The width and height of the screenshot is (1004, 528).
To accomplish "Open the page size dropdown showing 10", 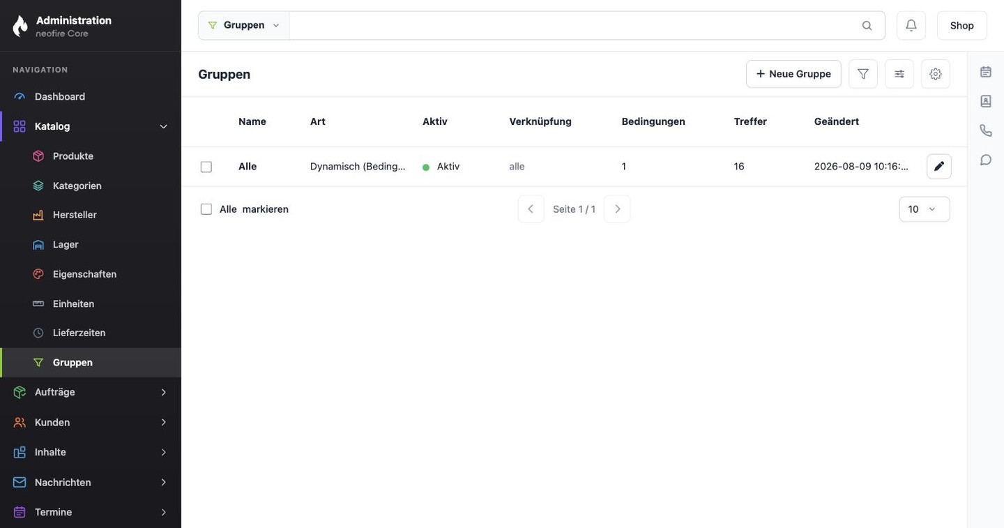I will [x=925, y=209].
